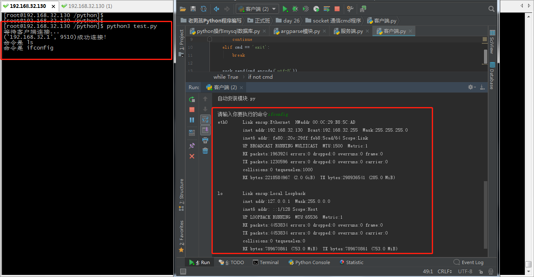This screenshot has height=277, width=534.
Task: Close the 客户端.py editor tab
Action: pos(410,31)
